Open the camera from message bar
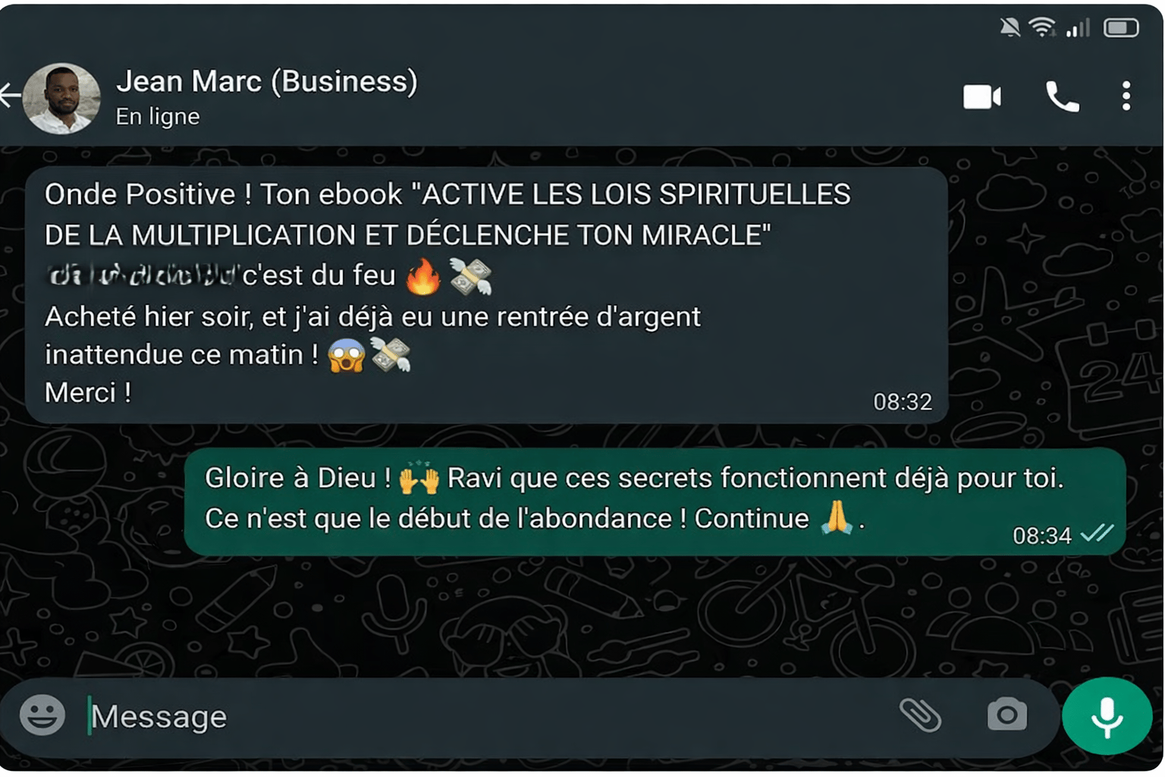1165x777 pixels. [1007, 714]
